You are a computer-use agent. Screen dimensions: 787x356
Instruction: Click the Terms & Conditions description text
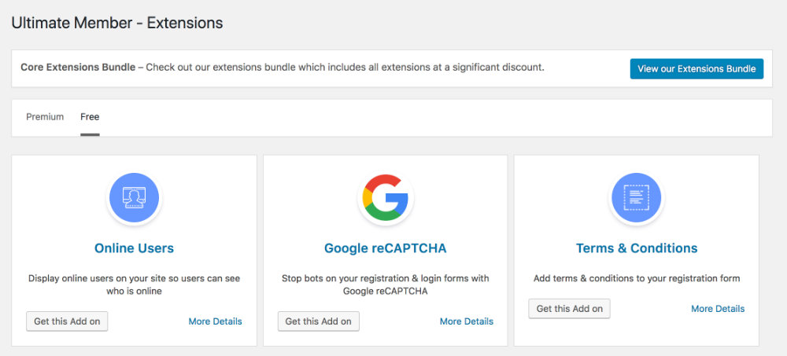pos(637,278)
